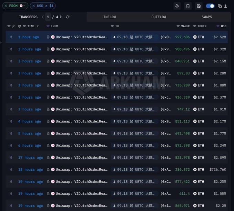Viewport: 234px width, 211px height.
Task: Click the save floppy disk icon
Action: pyautogui.click(x=199, y=6)
